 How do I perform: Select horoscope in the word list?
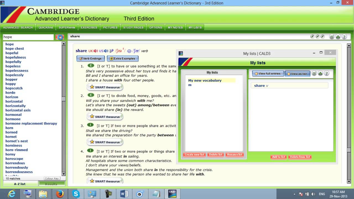[14, 159]
